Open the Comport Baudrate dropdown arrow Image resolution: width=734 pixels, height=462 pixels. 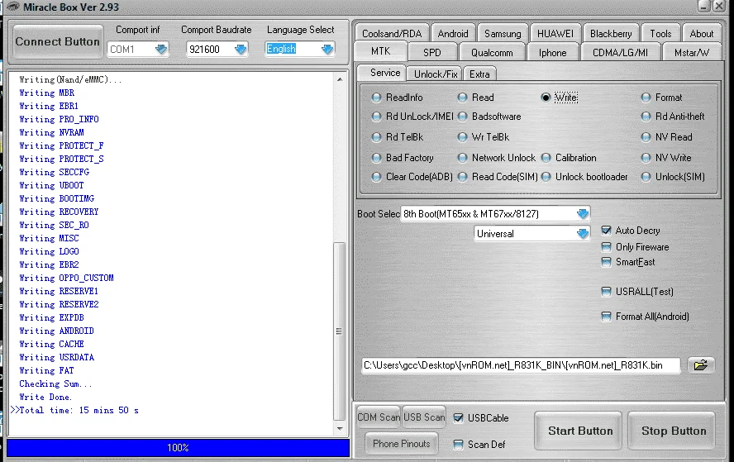coord(241,49)
